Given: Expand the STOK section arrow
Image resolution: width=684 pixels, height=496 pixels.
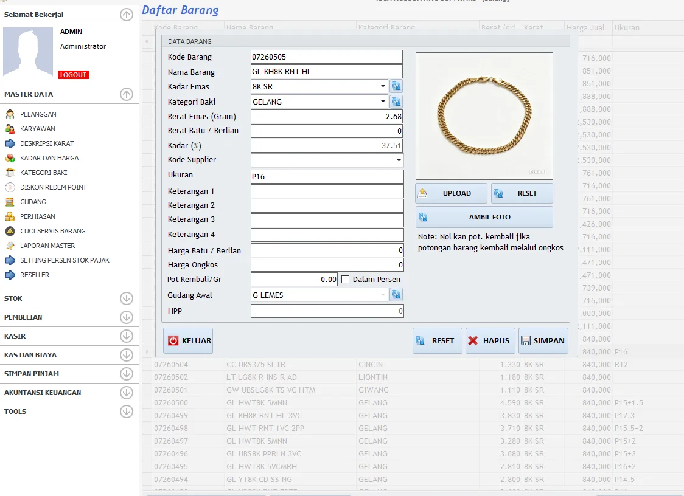Looking at the screenshot, I should tap(127, 298).
